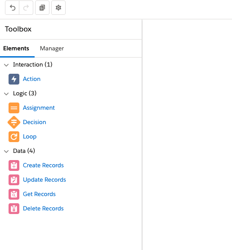Viewport: 232px width, 250px height.
Task: Click the pink Update Records pencil icon
Action: click(14, 180)
